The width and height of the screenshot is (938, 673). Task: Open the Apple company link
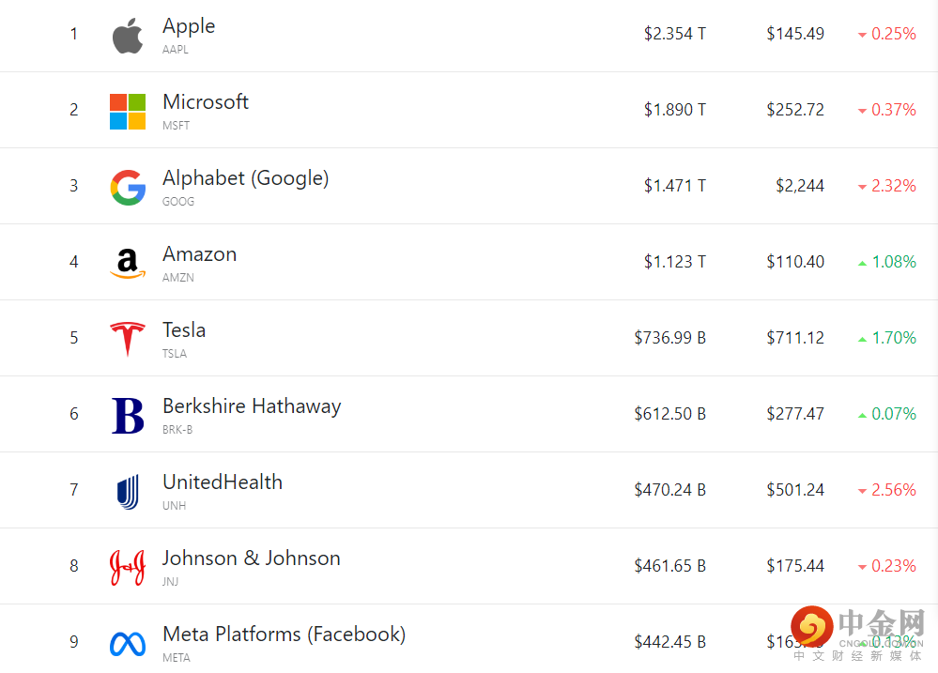(189, 26)
